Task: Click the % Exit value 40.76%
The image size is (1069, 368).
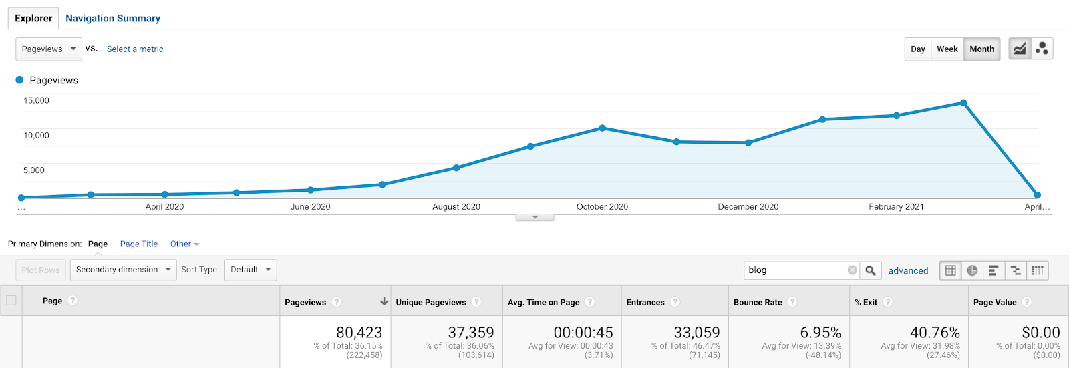Action: pos(935,332)
